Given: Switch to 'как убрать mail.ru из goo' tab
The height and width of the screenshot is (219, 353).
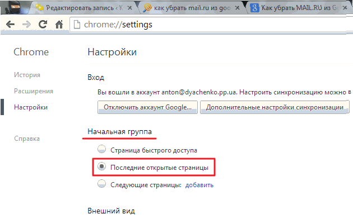Looking at the screenshot, I should [192, 8].
